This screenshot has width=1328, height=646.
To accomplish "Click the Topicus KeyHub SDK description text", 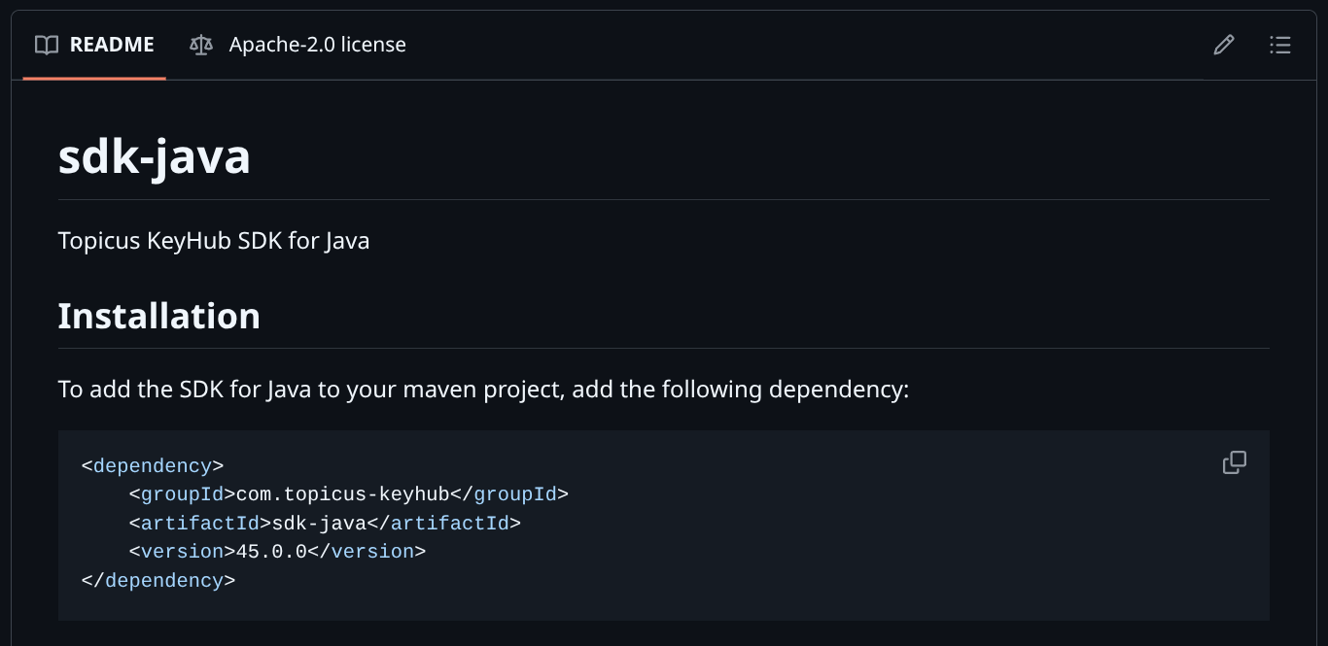I will pyautogui.click(x=214, y=240).
